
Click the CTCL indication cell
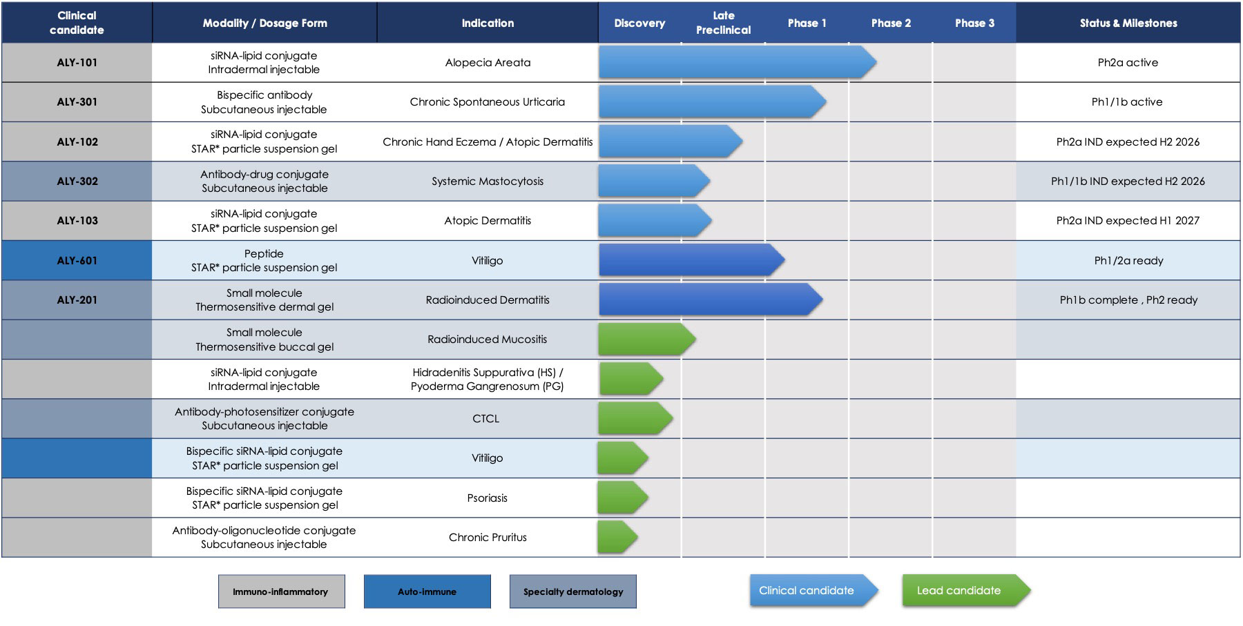486,418
